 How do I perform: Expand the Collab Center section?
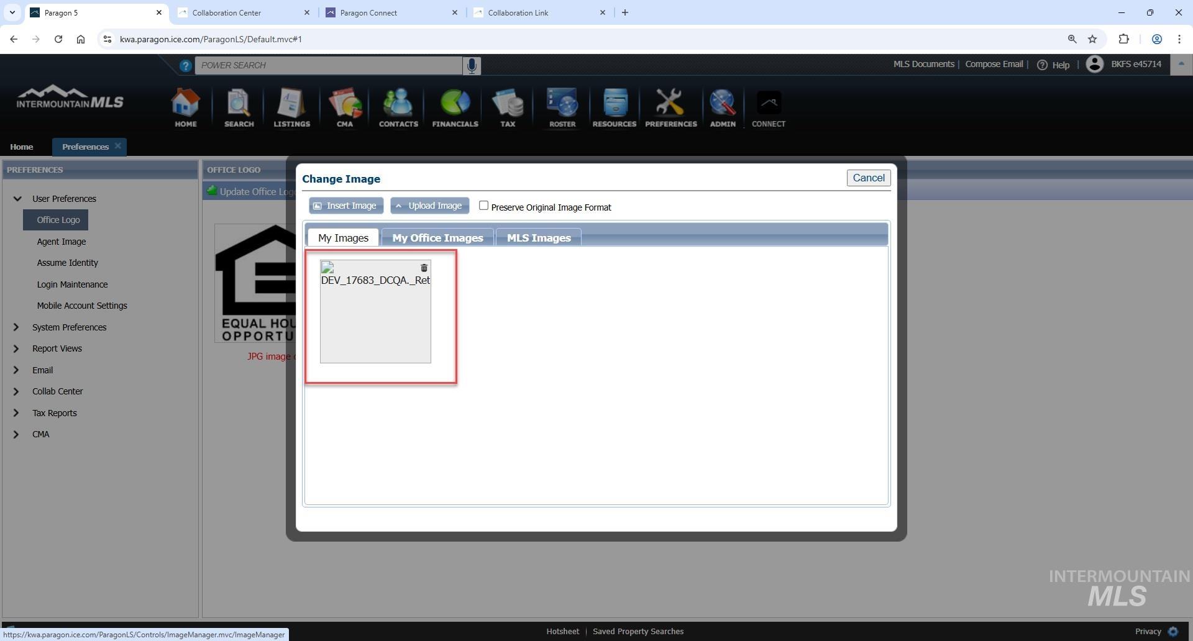click(x=16, y=391)
